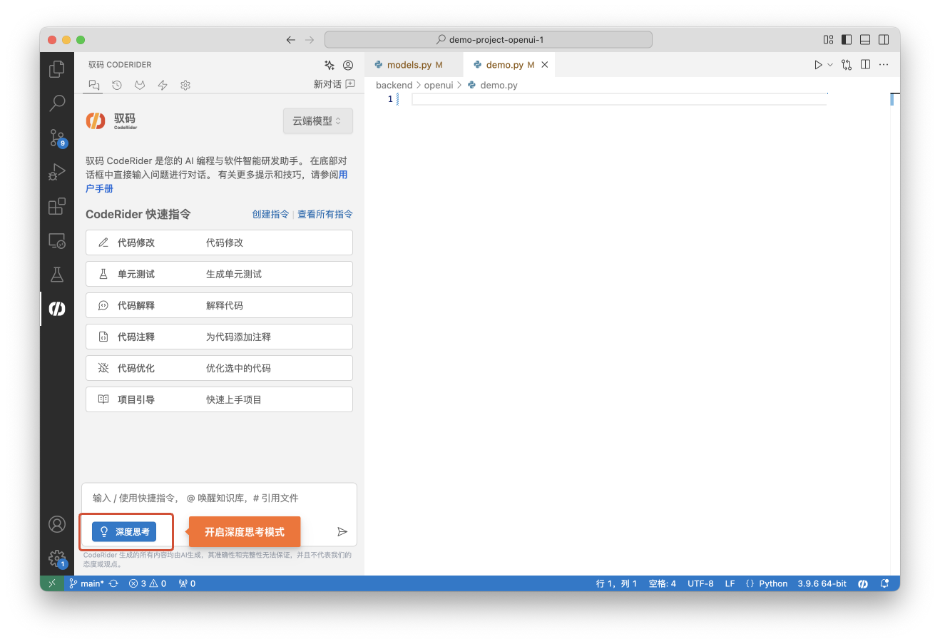Click the 查看所有指令 link
The image size is (940, 644).
[325, 214]
